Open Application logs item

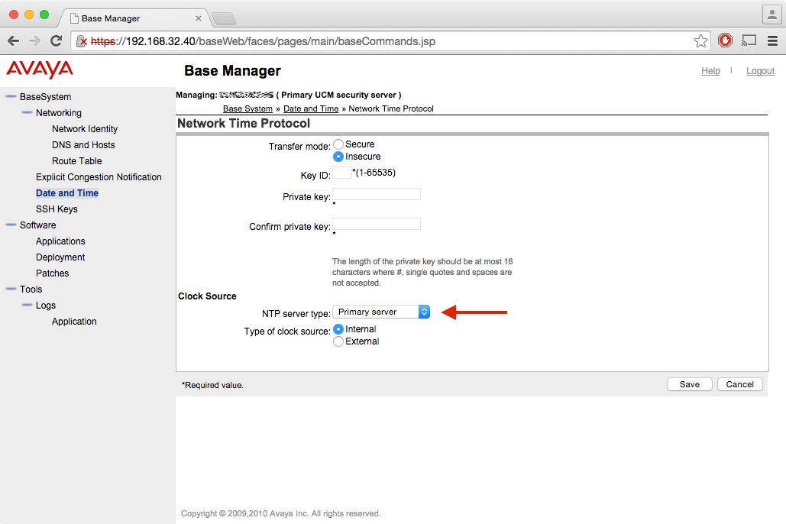74,322
